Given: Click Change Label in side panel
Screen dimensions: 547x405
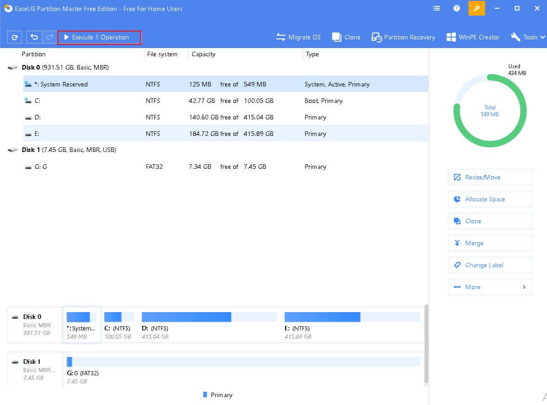Looking at the screenshot, I should 490,265.
